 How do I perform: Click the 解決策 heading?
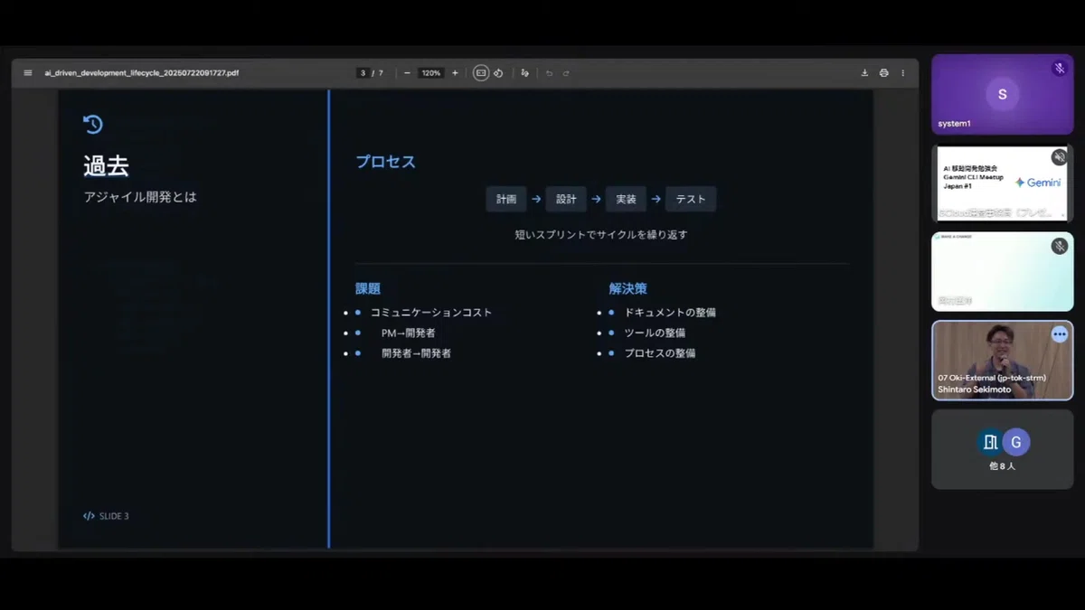627,289
